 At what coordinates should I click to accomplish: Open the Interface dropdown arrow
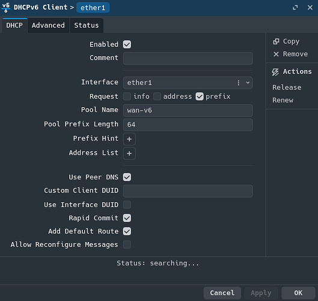click(x=248, y=82)
